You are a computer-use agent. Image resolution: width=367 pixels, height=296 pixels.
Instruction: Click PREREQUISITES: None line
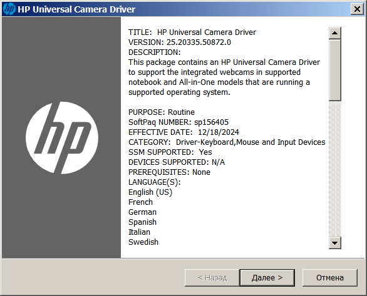coord(169,172)
